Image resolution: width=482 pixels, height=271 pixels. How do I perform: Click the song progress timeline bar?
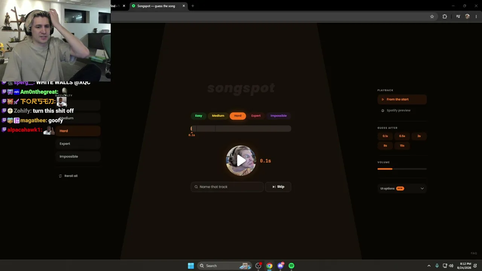[241, 129]
